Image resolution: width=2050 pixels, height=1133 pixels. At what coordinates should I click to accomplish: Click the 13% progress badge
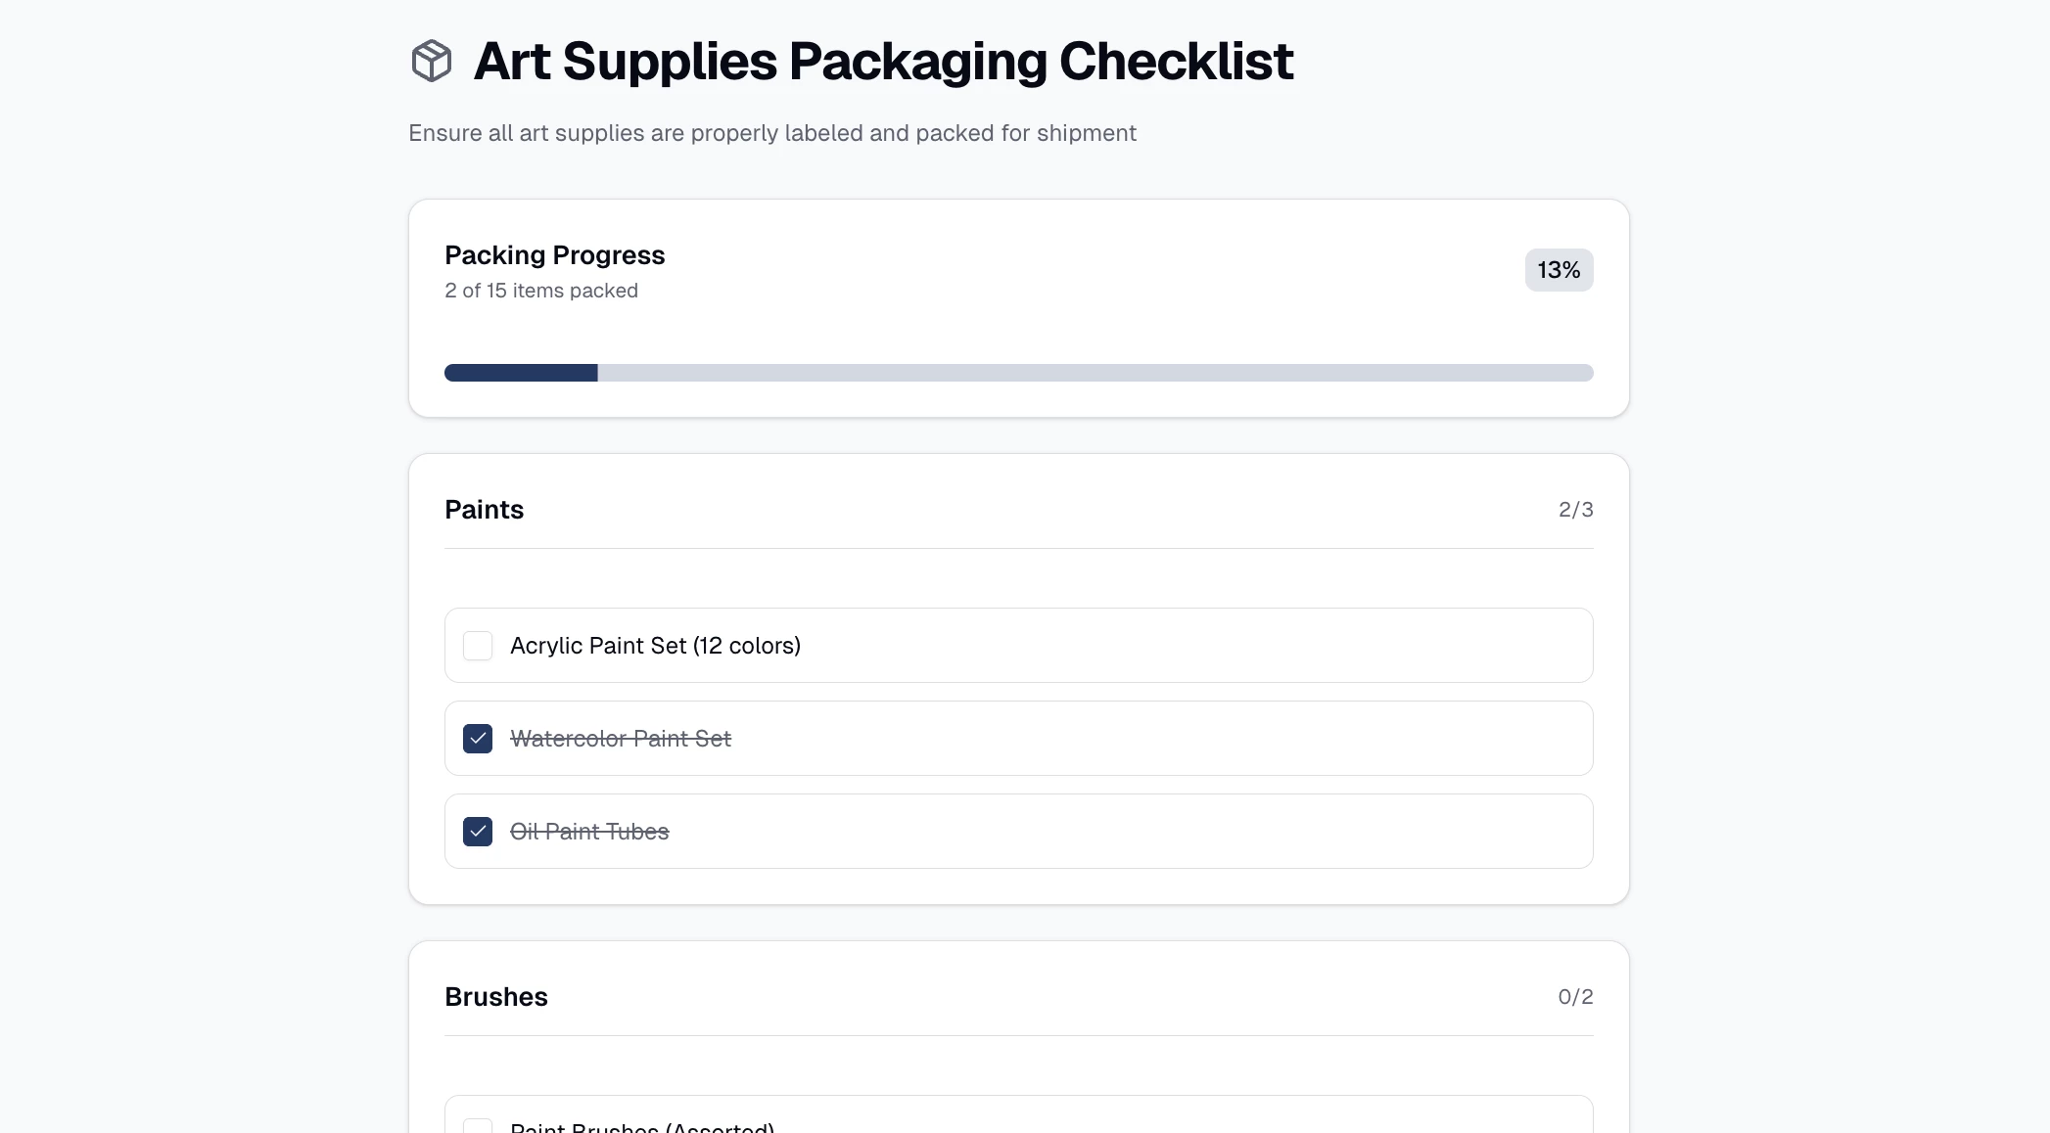pos(1559,270)
